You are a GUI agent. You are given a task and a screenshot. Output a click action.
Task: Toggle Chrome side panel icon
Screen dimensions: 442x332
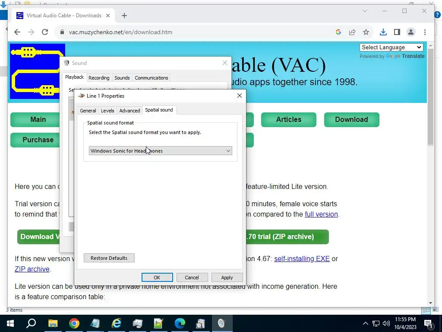[397, 32]
